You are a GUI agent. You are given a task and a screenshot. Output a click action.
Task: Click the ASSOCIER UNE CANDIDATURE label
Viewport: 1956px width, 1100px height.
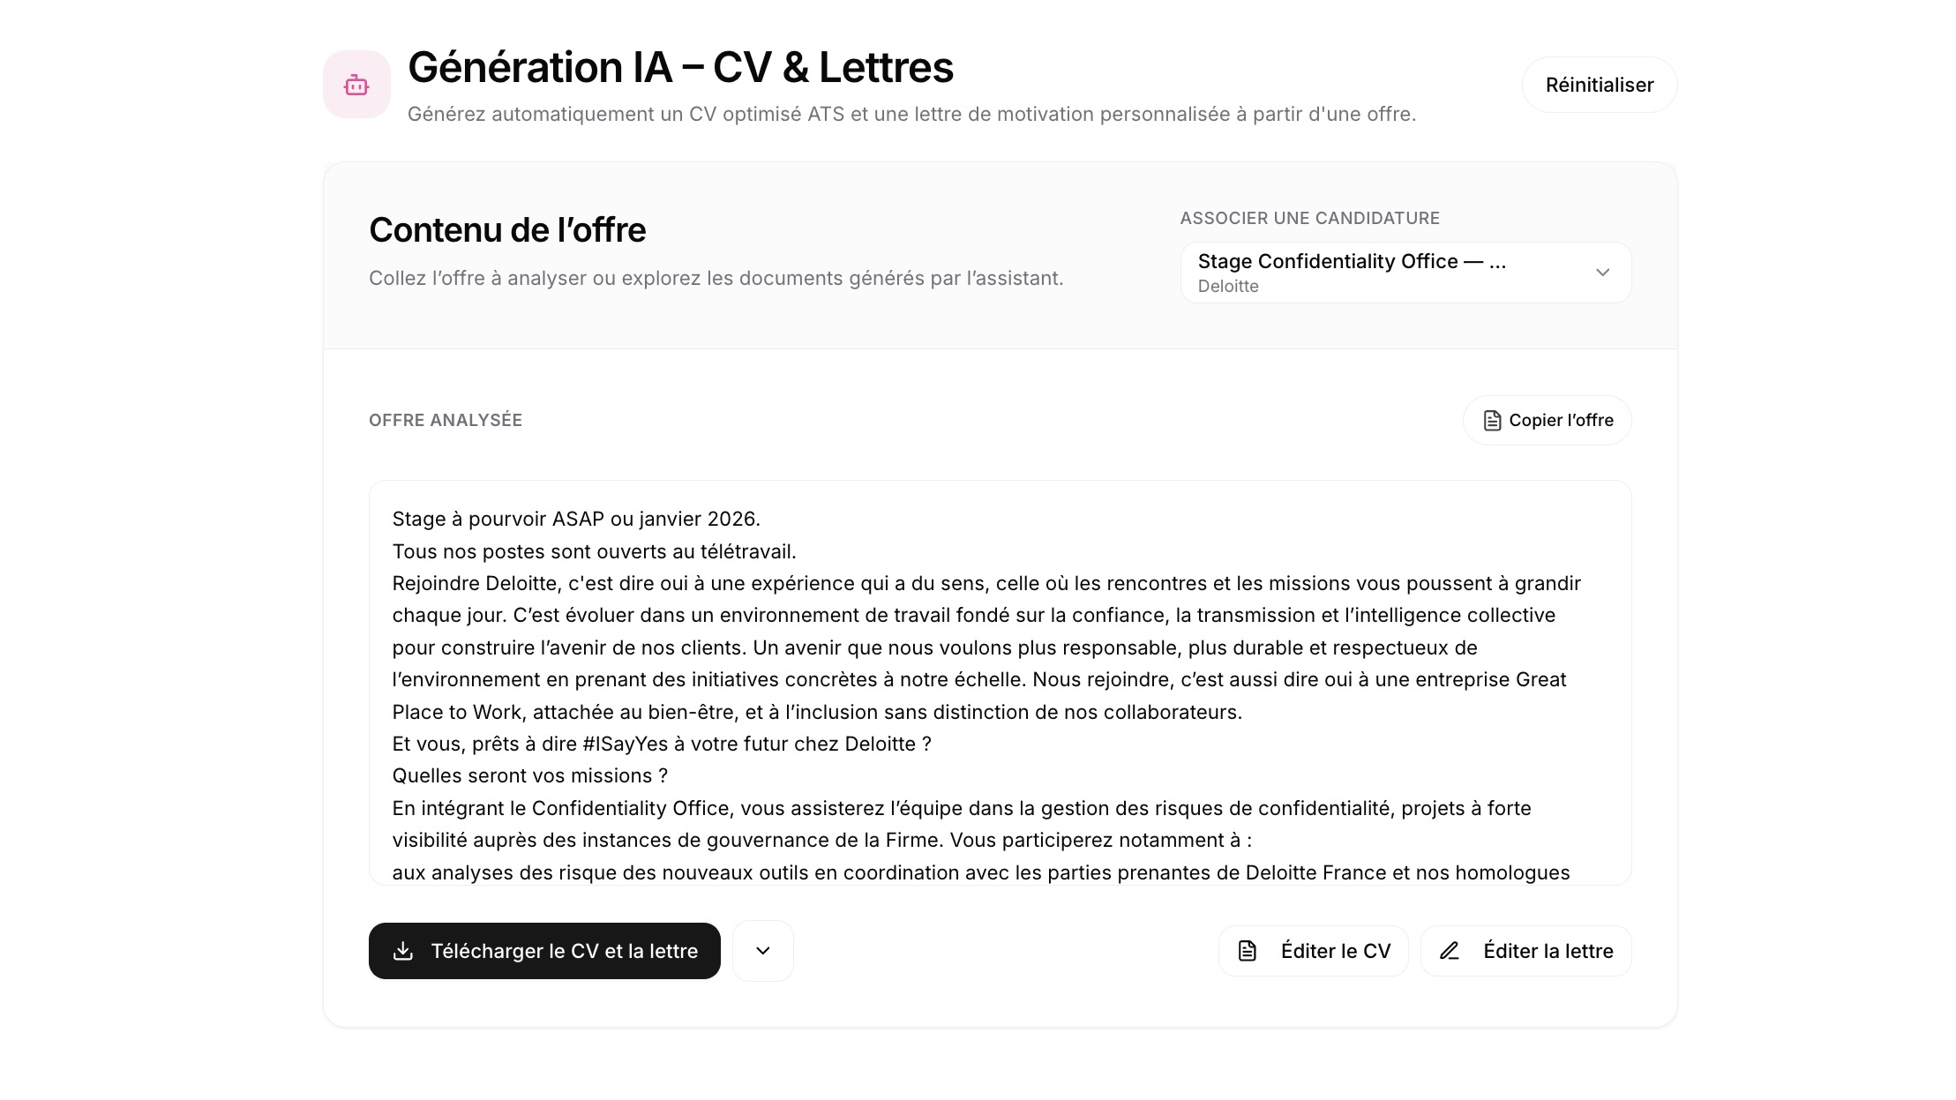click(1309, 218)
